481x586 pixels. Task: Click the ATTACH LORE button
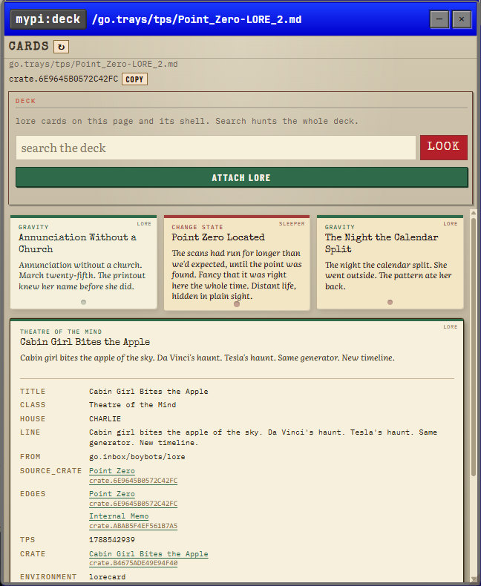pos(242,177)
